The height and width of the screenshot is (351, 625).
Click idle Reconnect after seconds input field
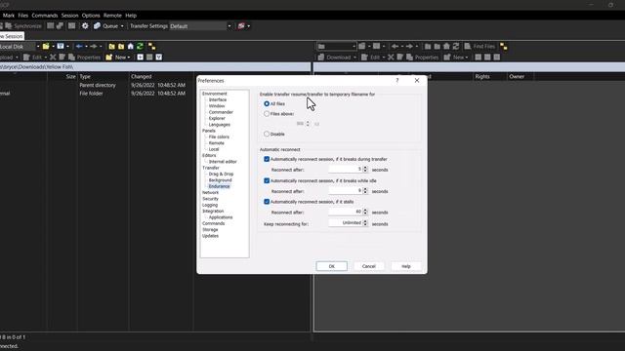point(345,191)
